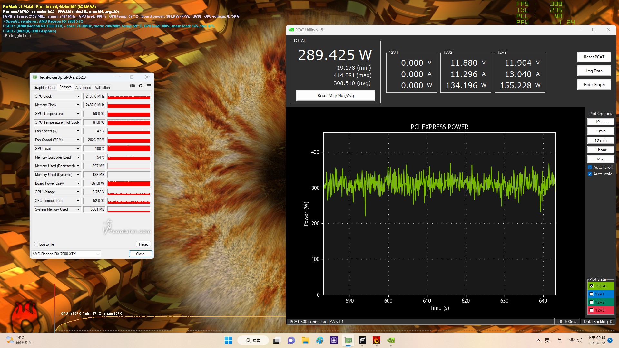
Task: Enable the 12V2 plot data checkbox
Action: click(591, 302)
